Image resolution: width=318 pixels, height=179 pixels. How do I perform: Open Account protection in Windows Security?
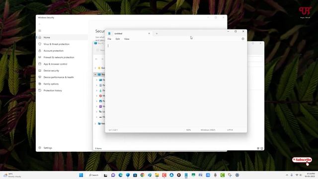pyautogui.click(x=62, y=51)
